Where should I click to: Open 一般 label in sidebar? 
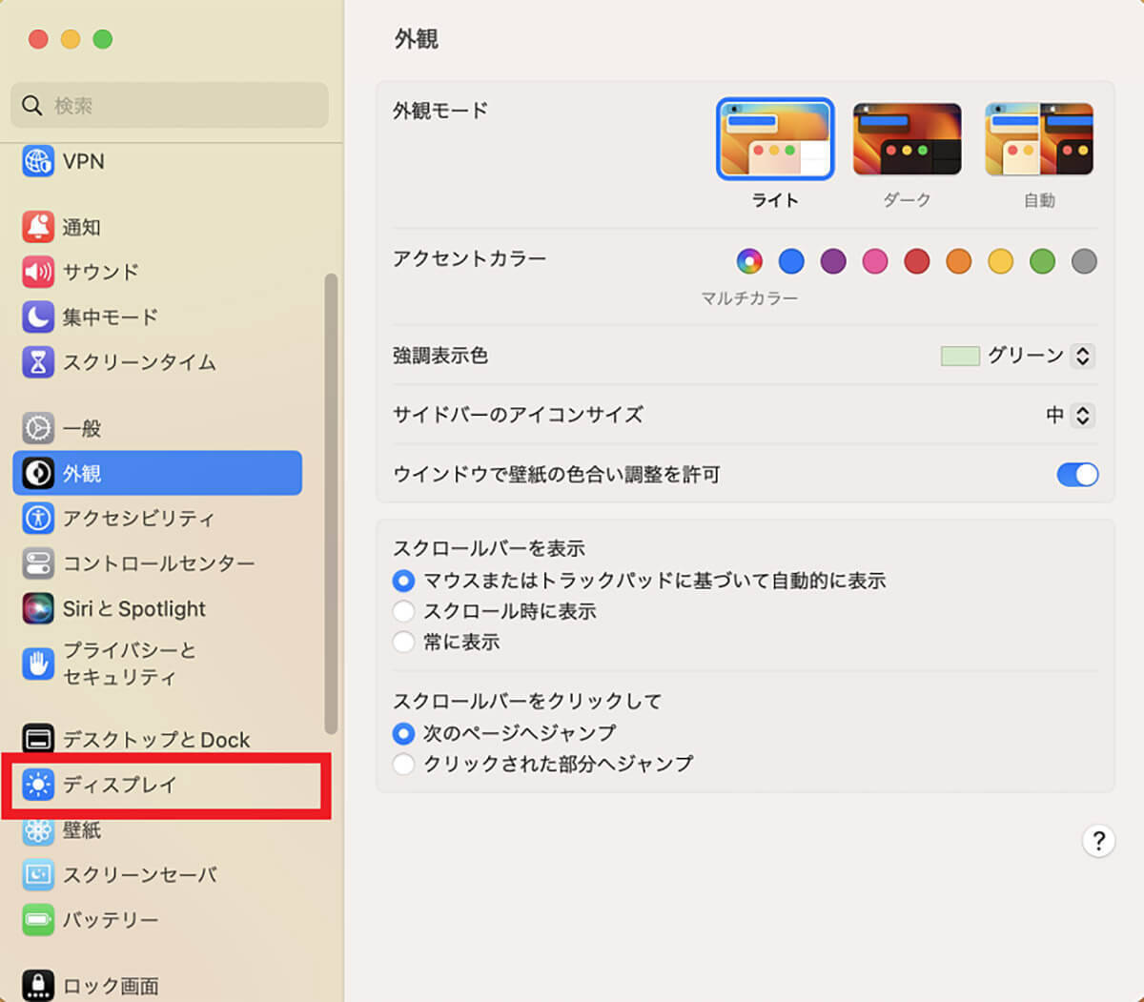[x=82, y=428]
